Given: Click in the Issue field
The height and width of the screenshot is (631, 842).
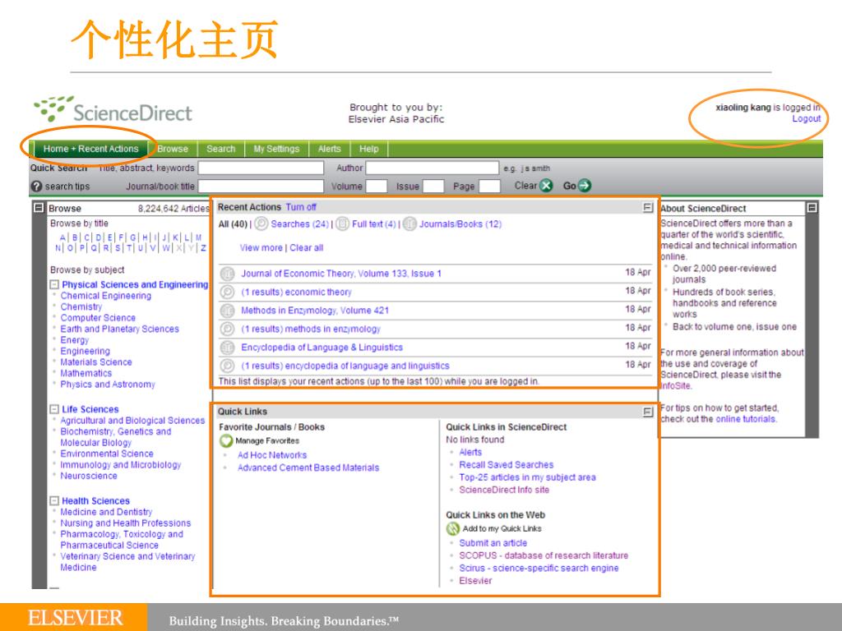Looking at the screenshot, I should click(433, 187).
